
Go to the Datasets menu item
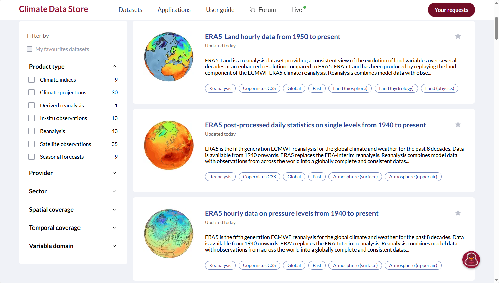pyautogui.click(x=130, y=9)
